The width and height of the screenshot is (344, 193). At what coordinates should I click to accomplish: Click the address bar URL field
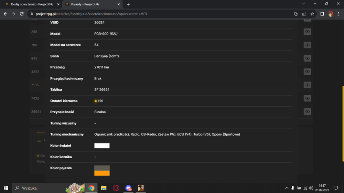pos(160,14)
